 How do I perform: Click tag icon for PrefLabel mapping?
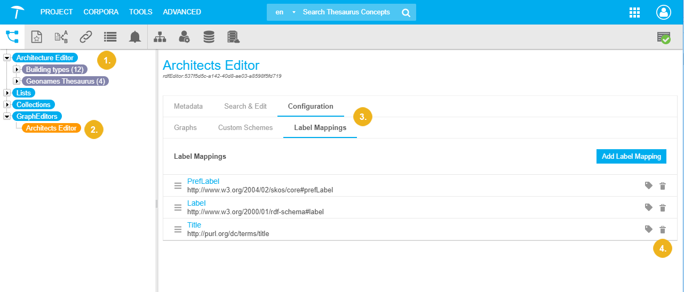click(648, 185)
